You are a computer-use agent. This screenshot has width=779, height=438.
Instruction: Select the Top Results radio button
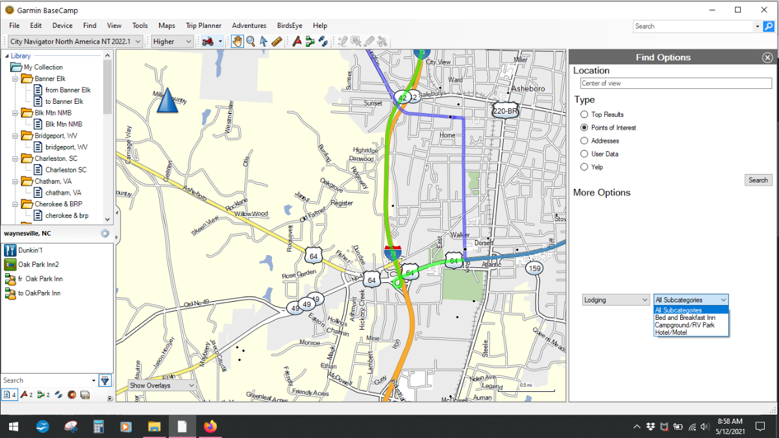point(584,114)
